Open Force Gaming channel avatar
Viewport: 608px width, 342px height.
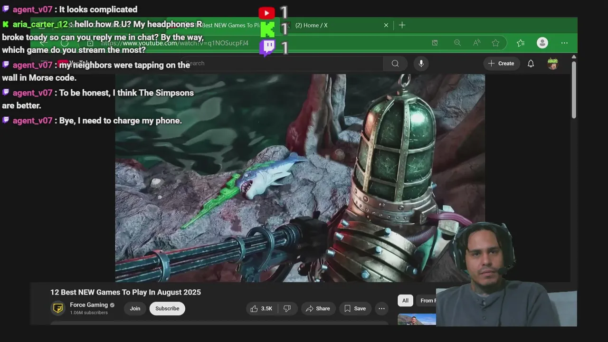[58, 308]
